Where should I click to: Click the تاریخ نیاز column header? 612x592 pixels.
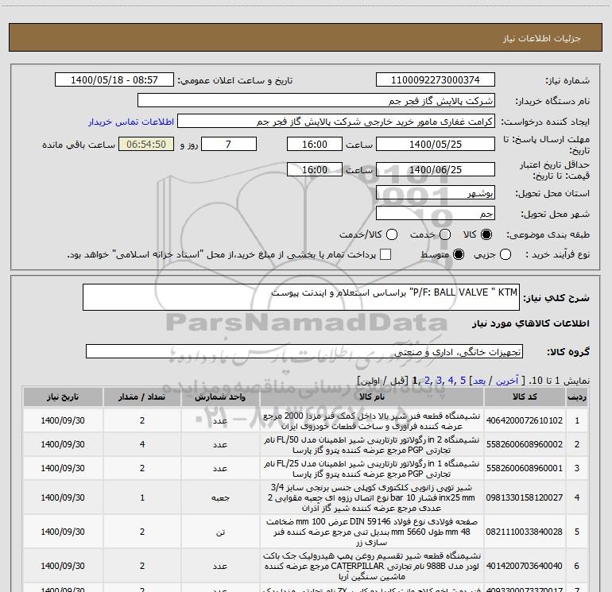[x=63, y=397]
